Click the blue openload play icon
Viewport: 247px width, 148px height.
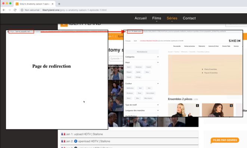pos(75,141)
